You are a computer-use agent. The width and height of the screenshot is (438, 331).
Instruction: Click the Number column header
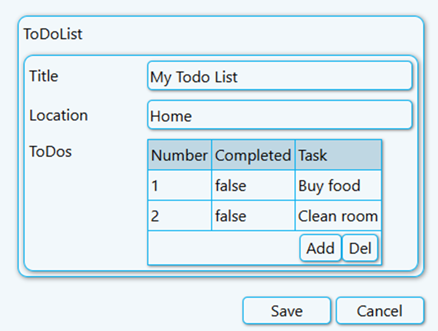(179, 155)
